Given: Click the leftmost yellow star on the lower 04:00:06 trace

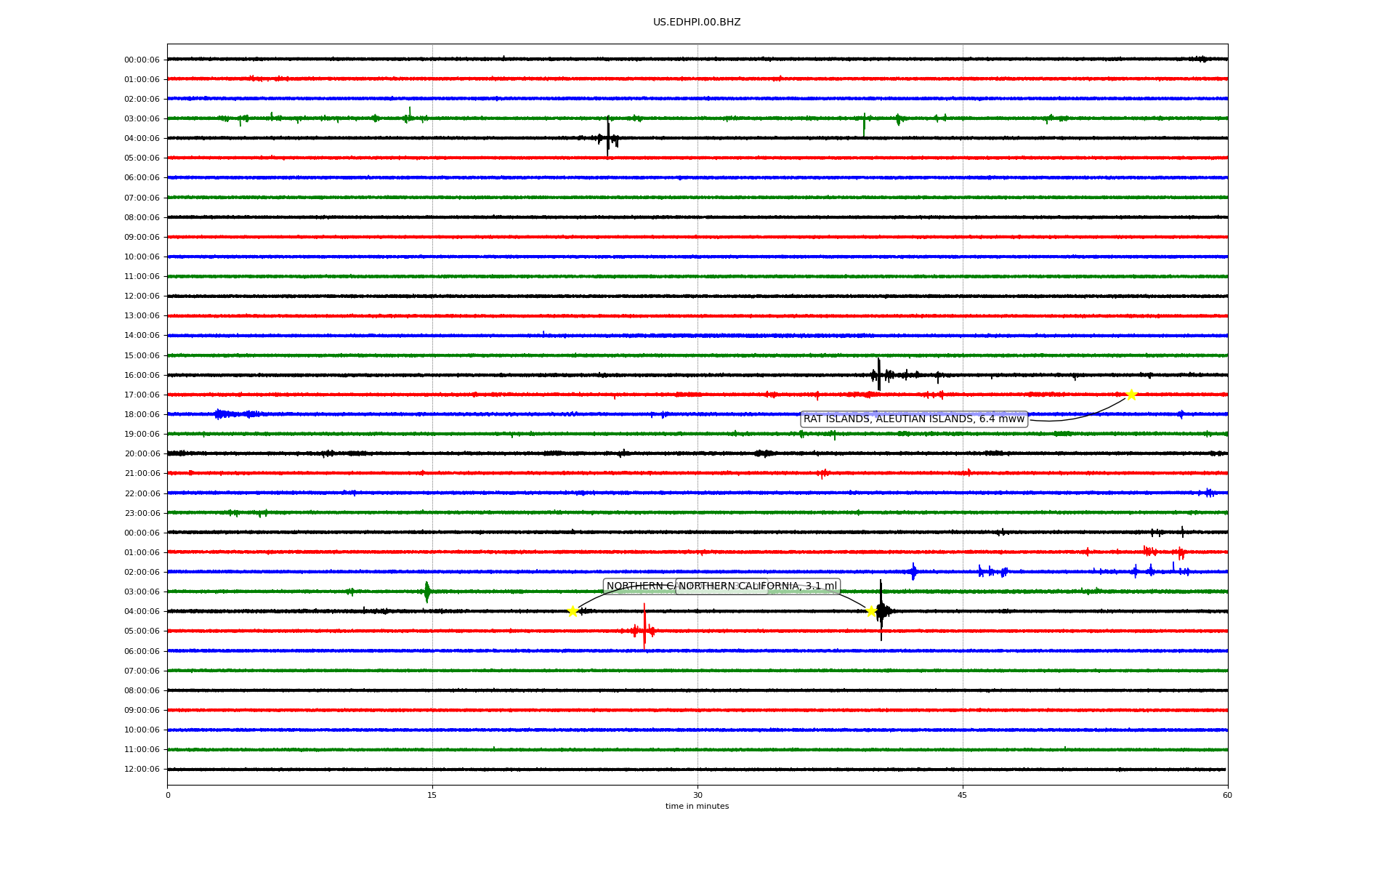Looking at the screenshot, I should click(x=573, y=611).
